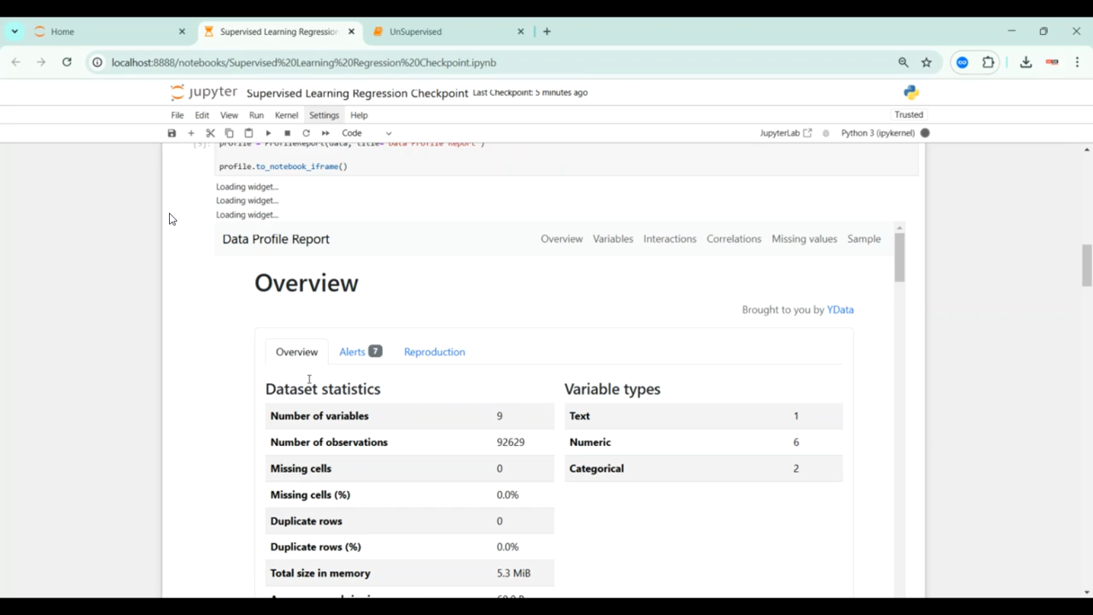Insert a new cell with the plus icon
This screenshot has width=1093, height=615.
[192, 133]
